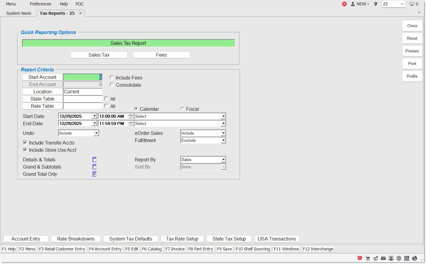Expand the Undo dropdown

[x=96, y=133]
